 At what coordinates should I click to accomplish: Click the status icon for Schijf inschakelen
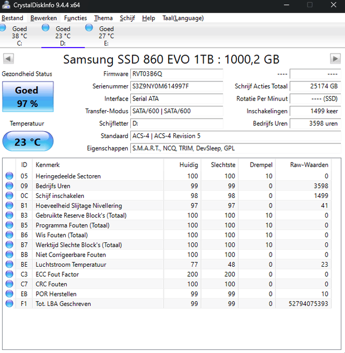(9, 195)
